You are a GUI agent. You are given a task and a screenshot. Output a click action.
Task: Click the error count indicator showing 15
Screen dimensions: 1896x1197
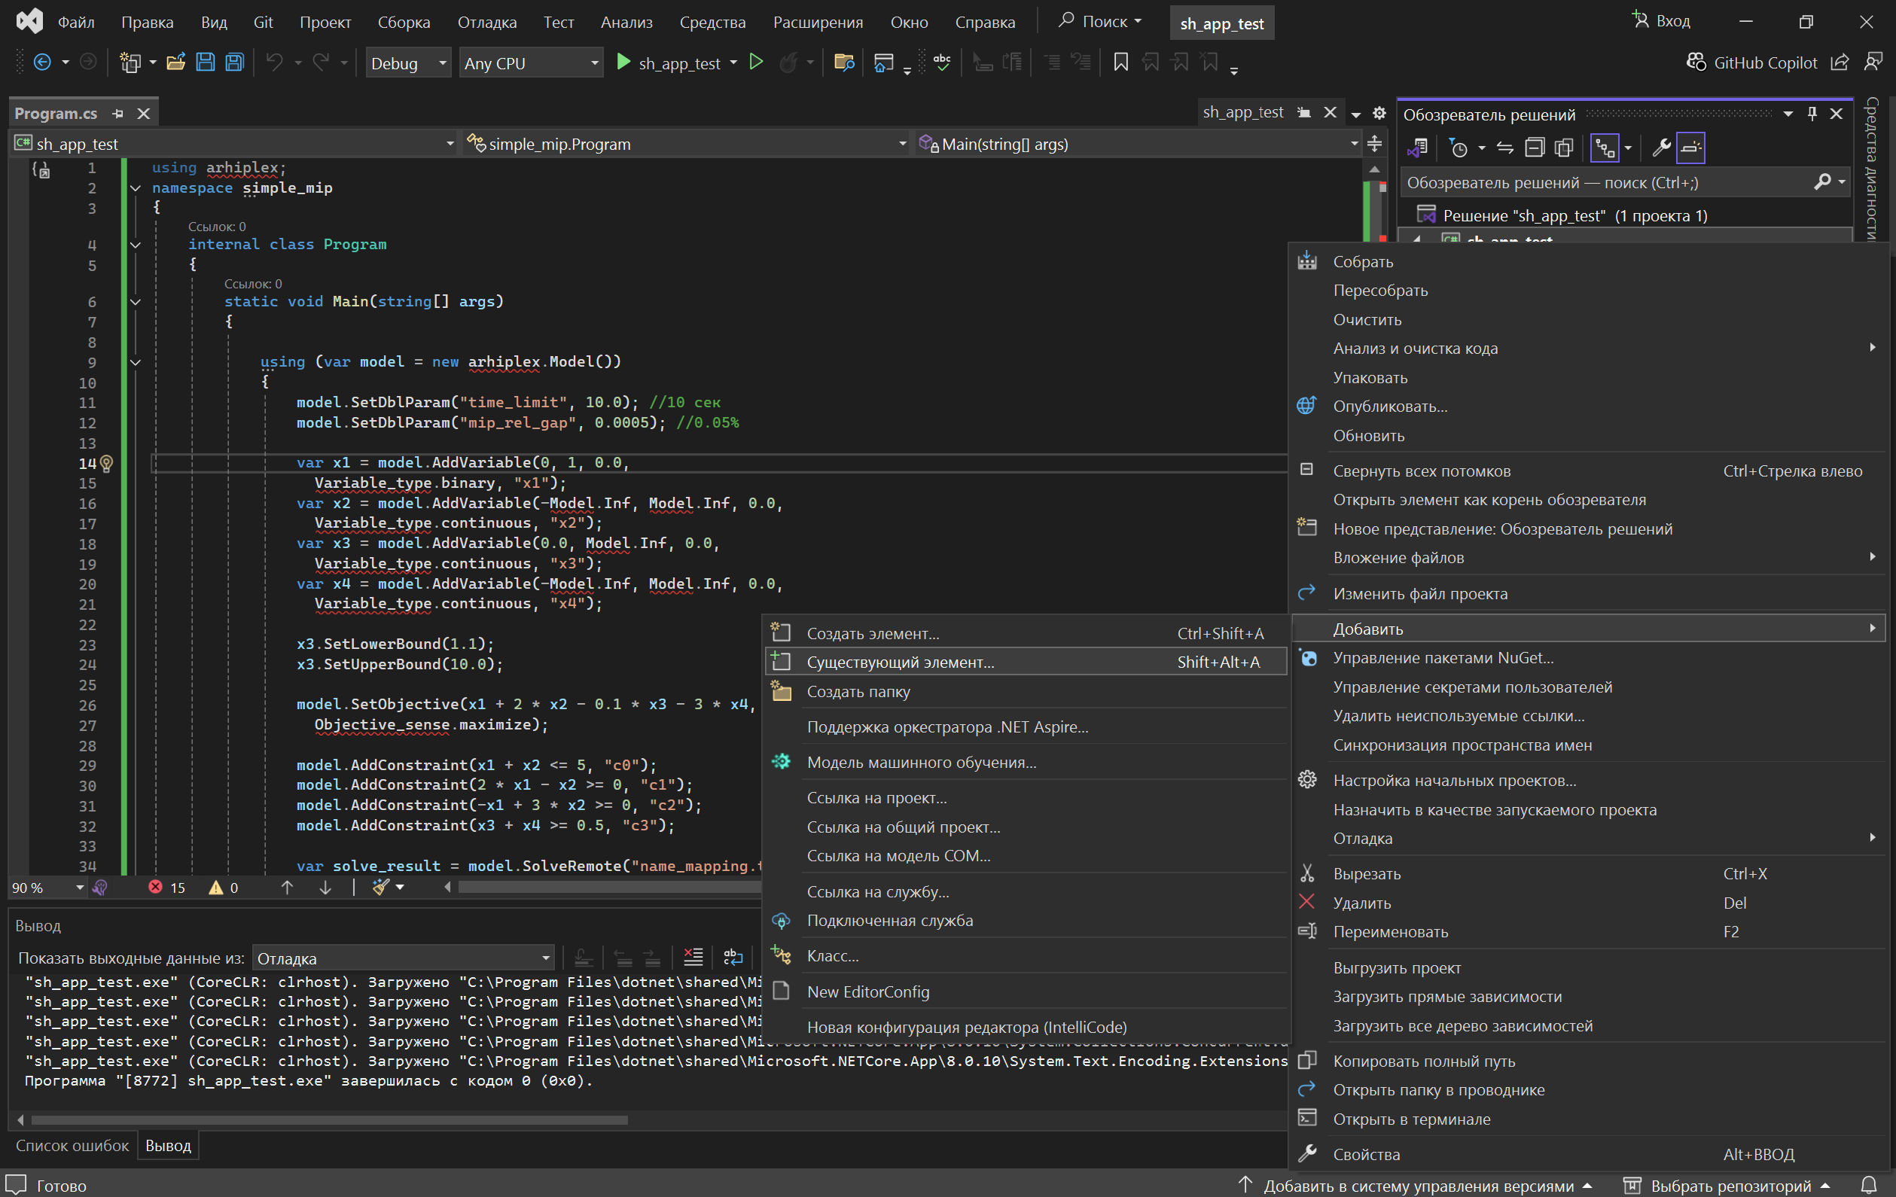(167, 888)
